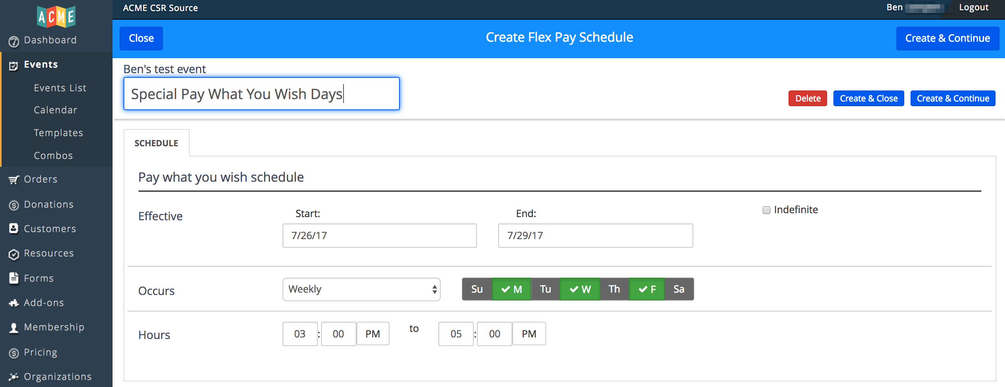Enable the Indefinite checkbox
This screenshot has width=1005, height=387.
766,210
